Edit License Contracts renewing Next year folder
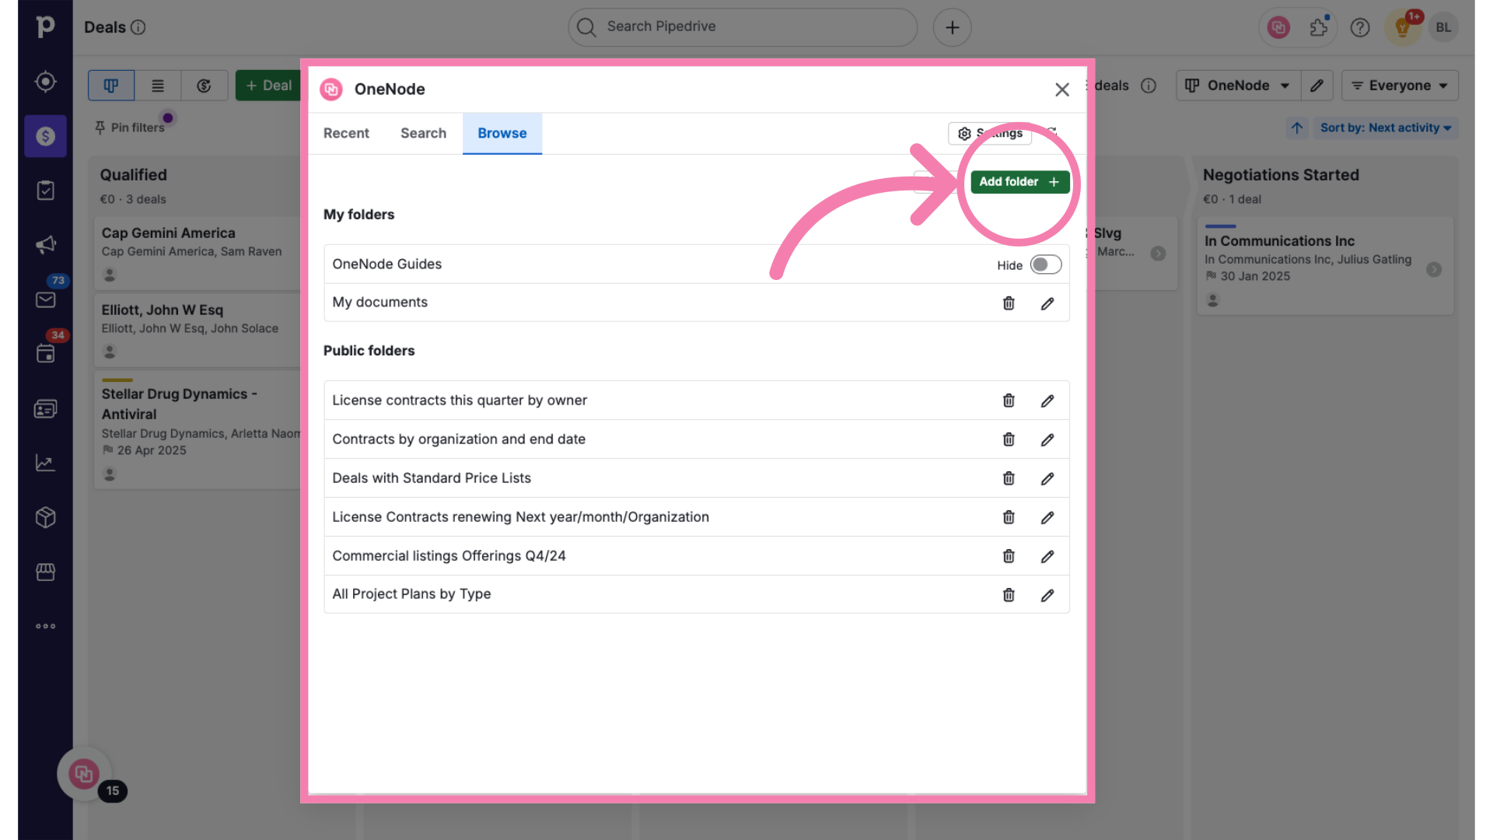Image resolution: width=1493 pixels, height=840 pixels. coord(1047,517)
